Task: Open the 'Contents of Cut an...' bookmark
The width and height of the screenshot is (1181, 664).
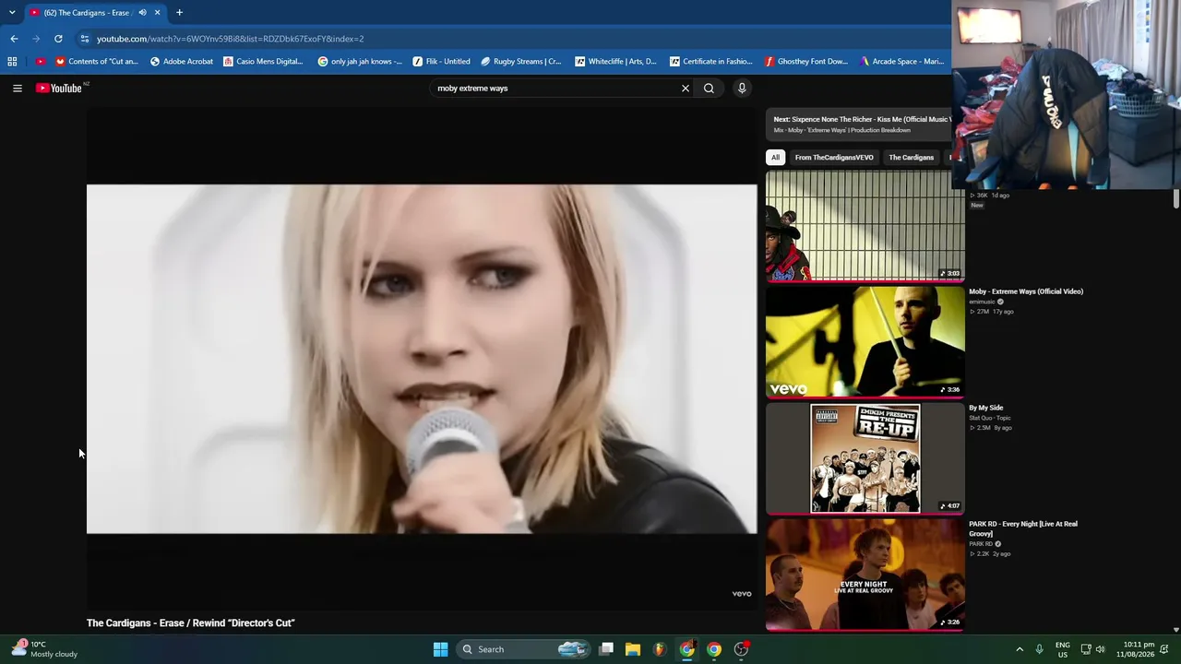Action: (x=97, y=62)
